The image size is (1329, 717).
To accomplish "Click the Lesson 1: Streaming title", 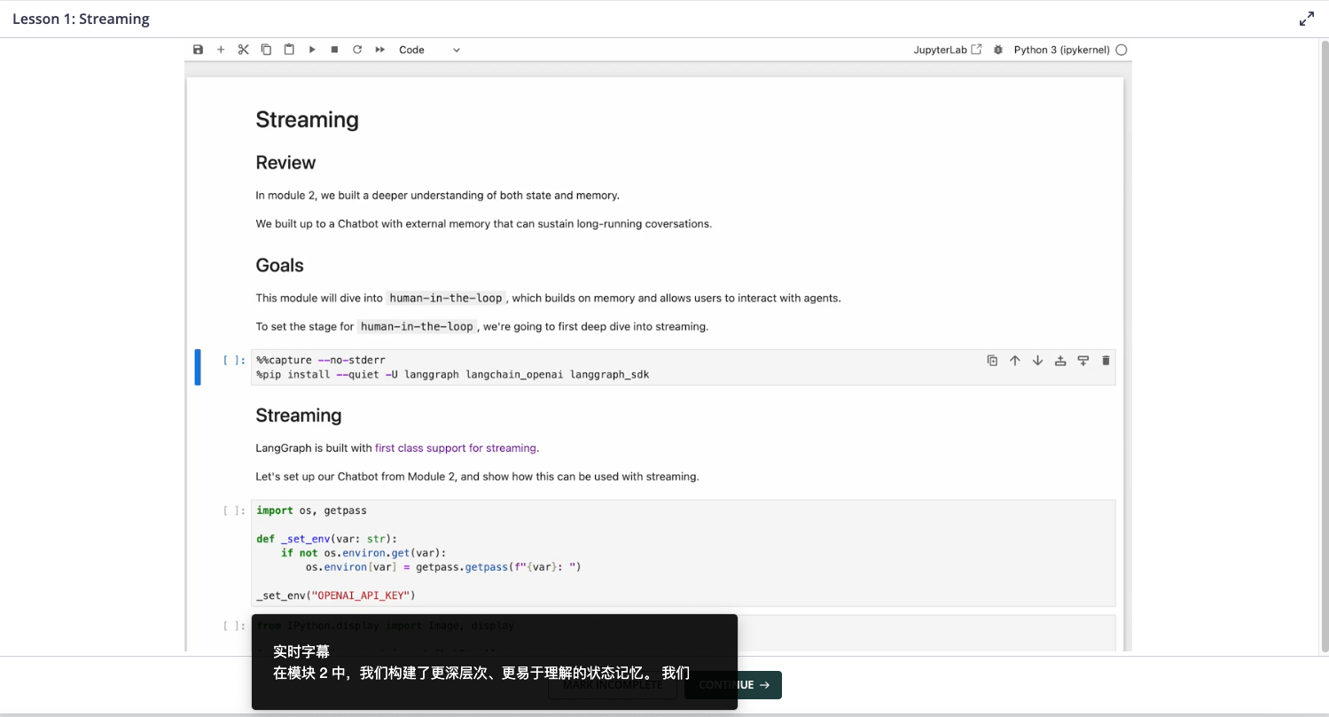I will point(81,19).
